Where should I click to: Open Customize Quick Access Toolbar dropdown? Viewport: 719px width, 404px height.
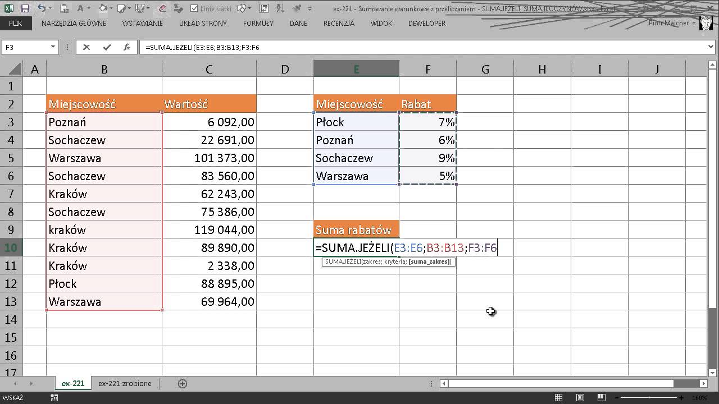point(310,8)
